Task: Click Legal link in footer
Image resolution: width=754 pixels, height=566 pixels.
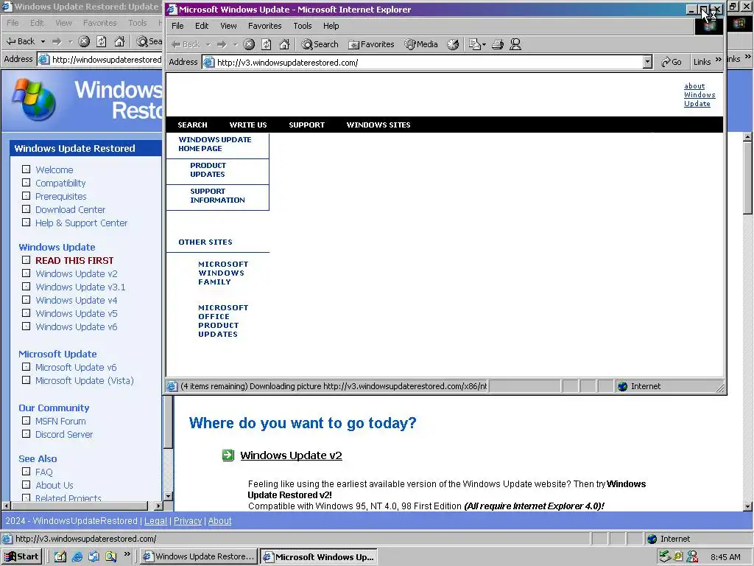Action: pyautogui.click(x=155, y=521)
